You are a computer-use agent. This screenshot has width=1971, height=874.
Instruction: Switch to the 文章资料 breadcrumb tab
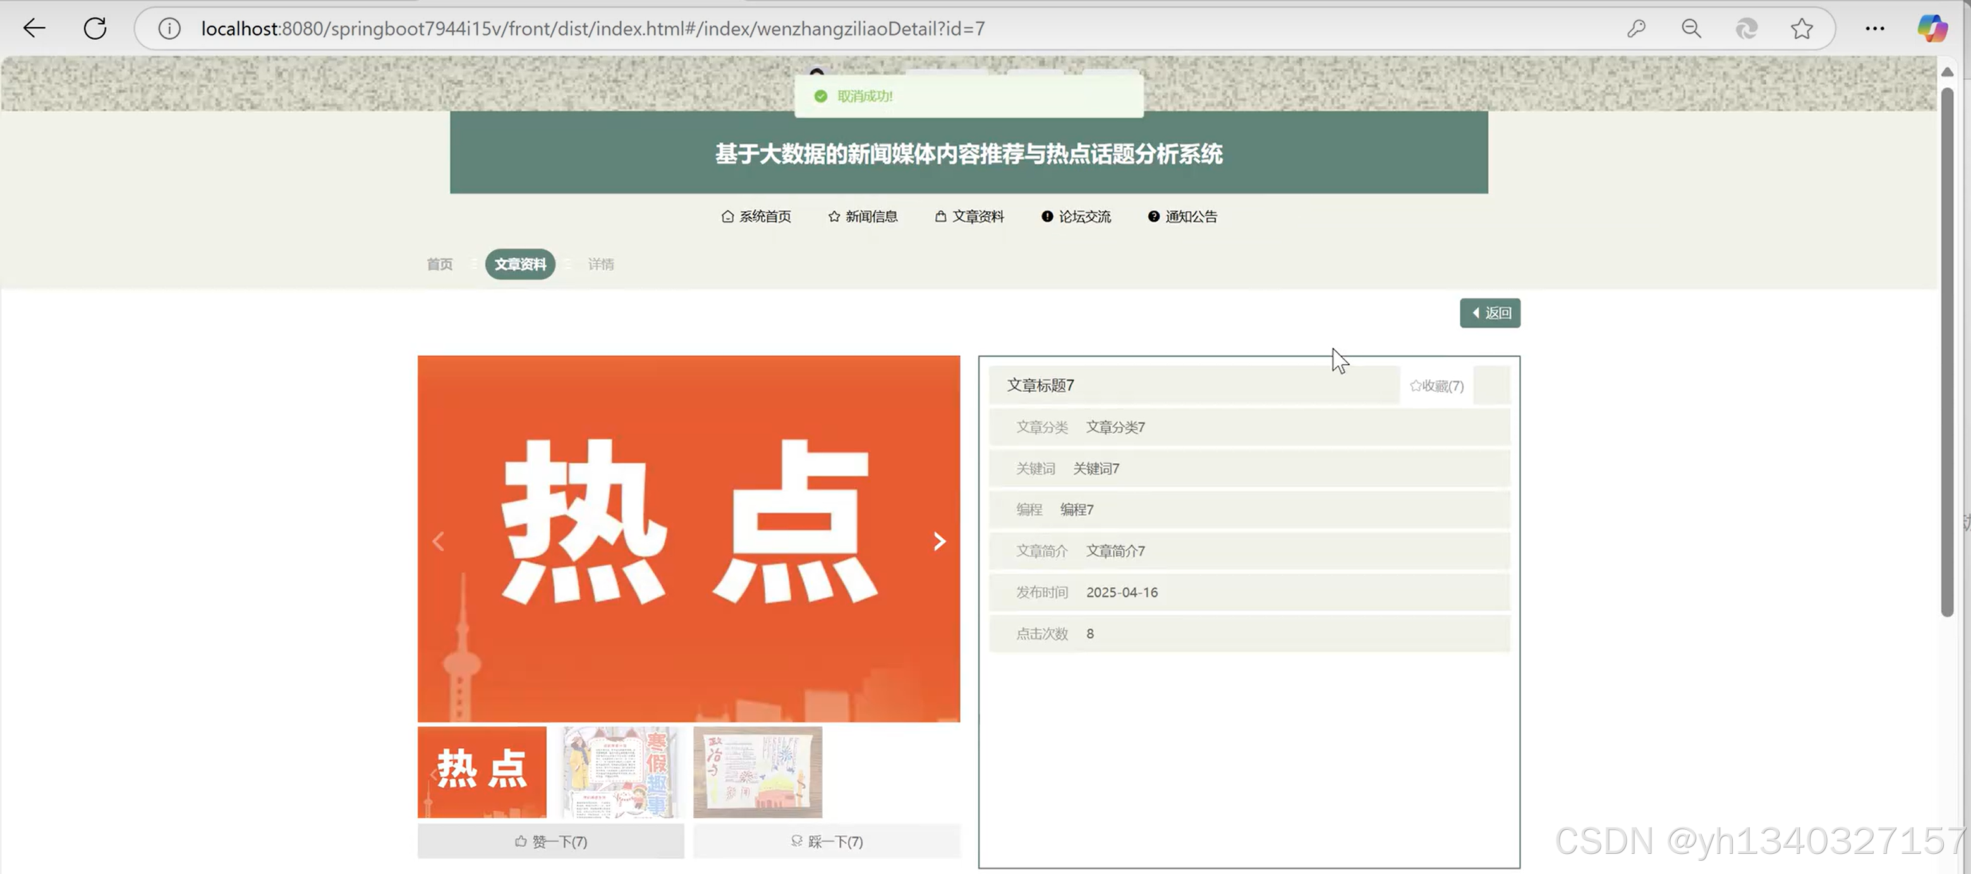point(519,264)
